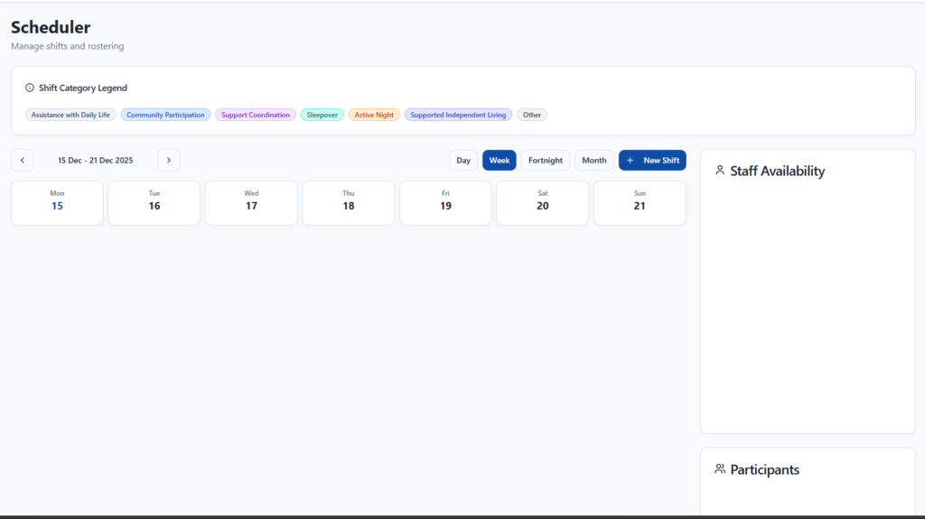Go to previous week with left chevron

[x=23, y=161]
